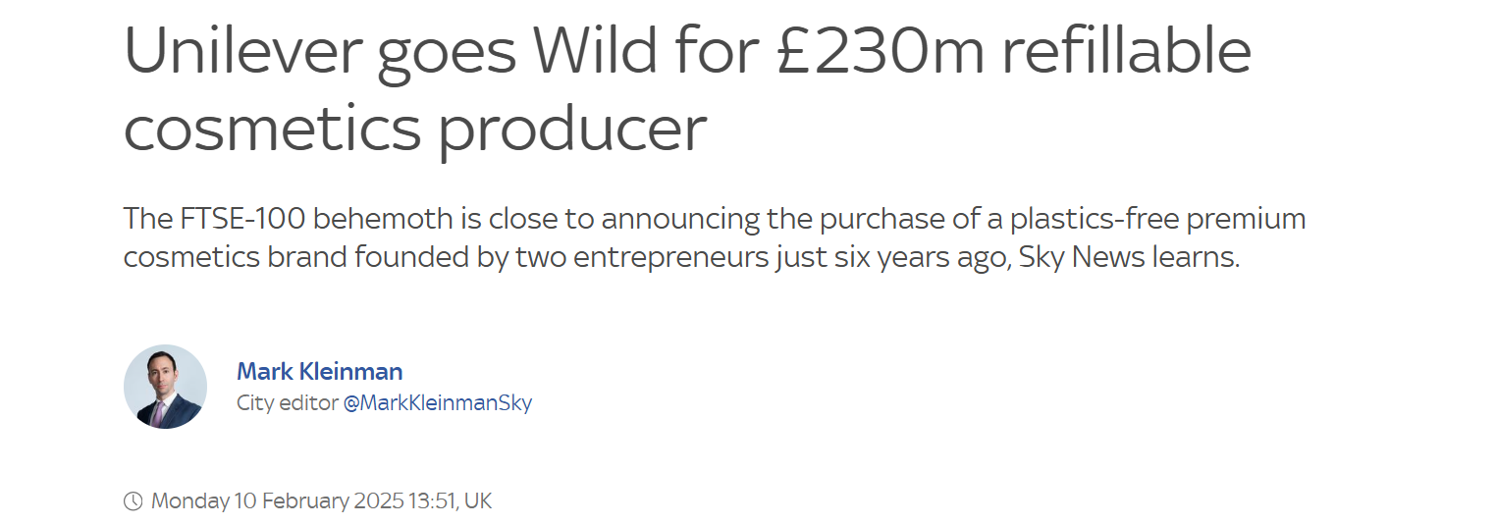Click the "13:51, UK" time text
Image resolution: width=1496 pixels, height=525 pixels.
(x=450, y=501)
